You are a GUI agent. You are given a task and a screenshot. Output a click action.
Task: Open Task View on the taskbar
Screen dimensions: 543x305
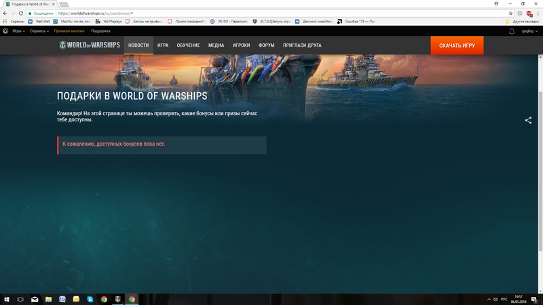pyautogui.click(x=20, y=299)
